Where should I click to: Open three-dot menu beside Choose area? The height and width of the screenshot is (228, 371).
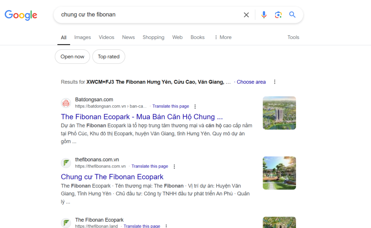(275, 82)
